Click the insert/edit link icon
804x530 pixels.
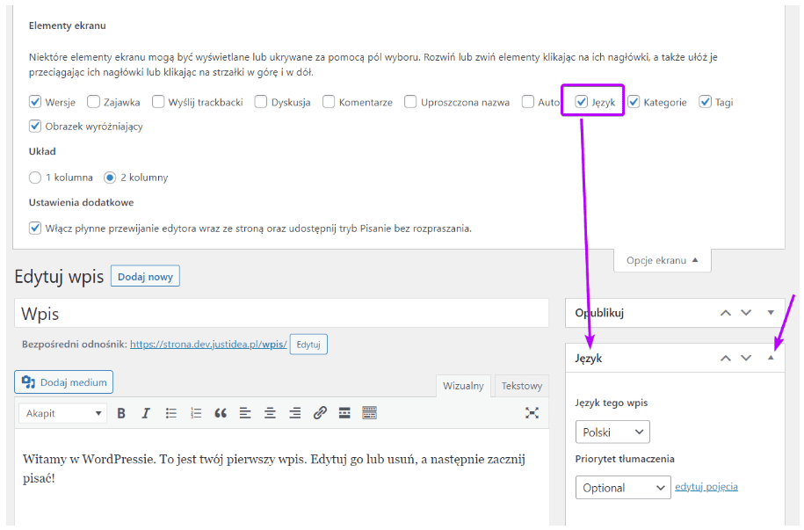(x=320, y=413)
